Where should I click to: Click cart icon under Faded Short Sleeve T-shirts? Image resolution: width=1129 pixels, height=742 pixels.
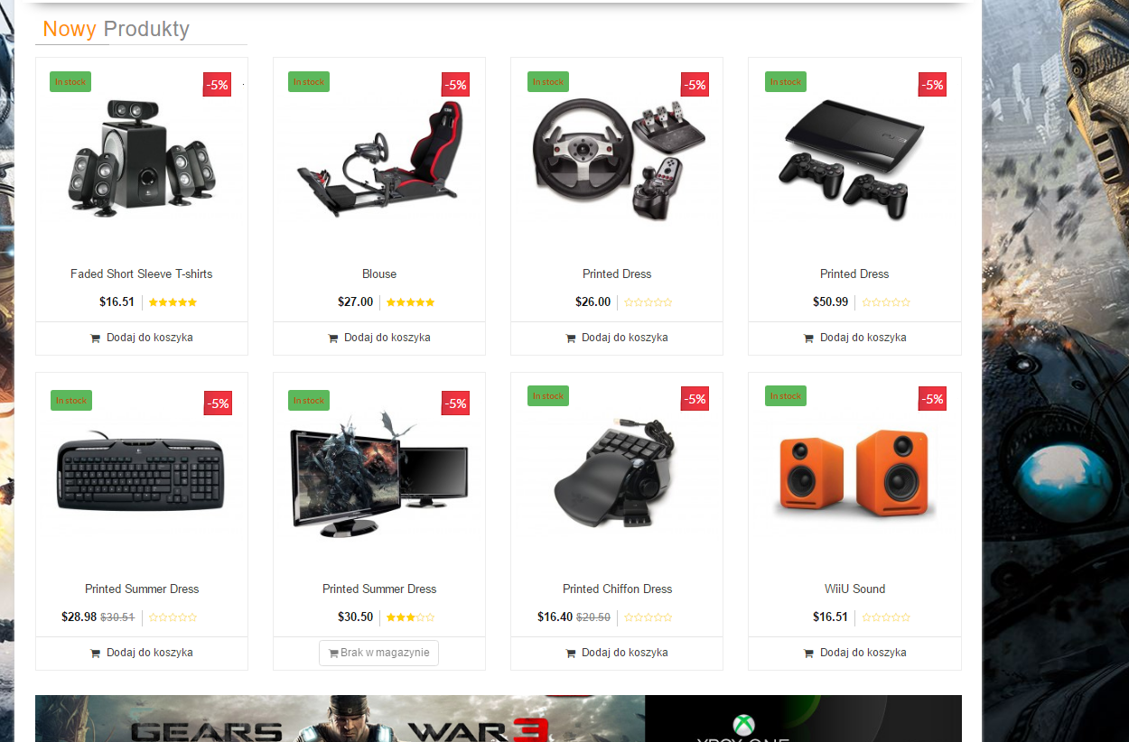point(96,339)
